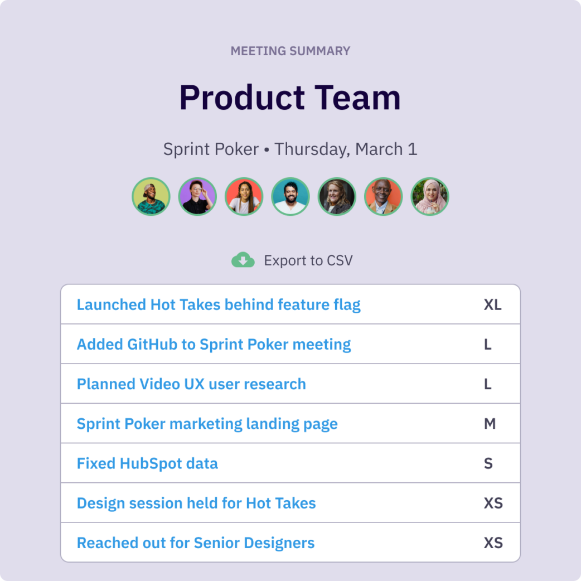Open Added GitHub to Sprint Poker meeting
581x581 pixels.
(x=214, y=345)
